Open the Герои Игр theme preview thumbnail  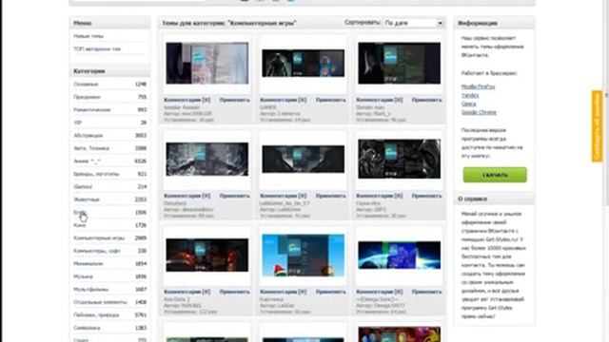pyautogui.click(x=400, y=159)
